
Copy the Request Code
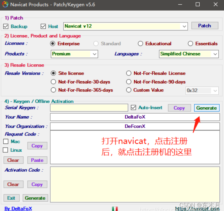(37, 146)
